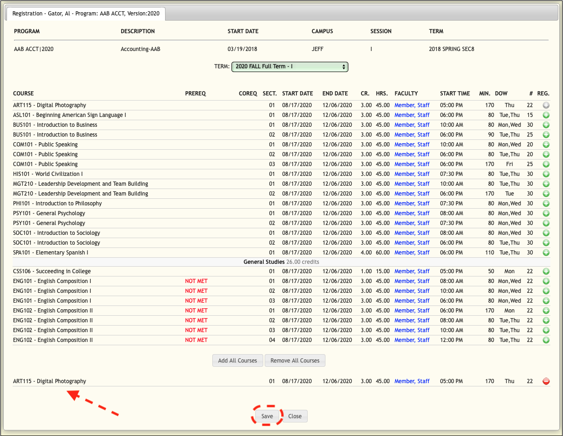Select the Registration - Gator, Al tab

[x=86, y=14]
